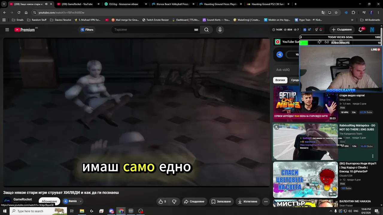Switch to Haunting Ground Prices tab
The image size is (383, 215).
click(221, 4)
